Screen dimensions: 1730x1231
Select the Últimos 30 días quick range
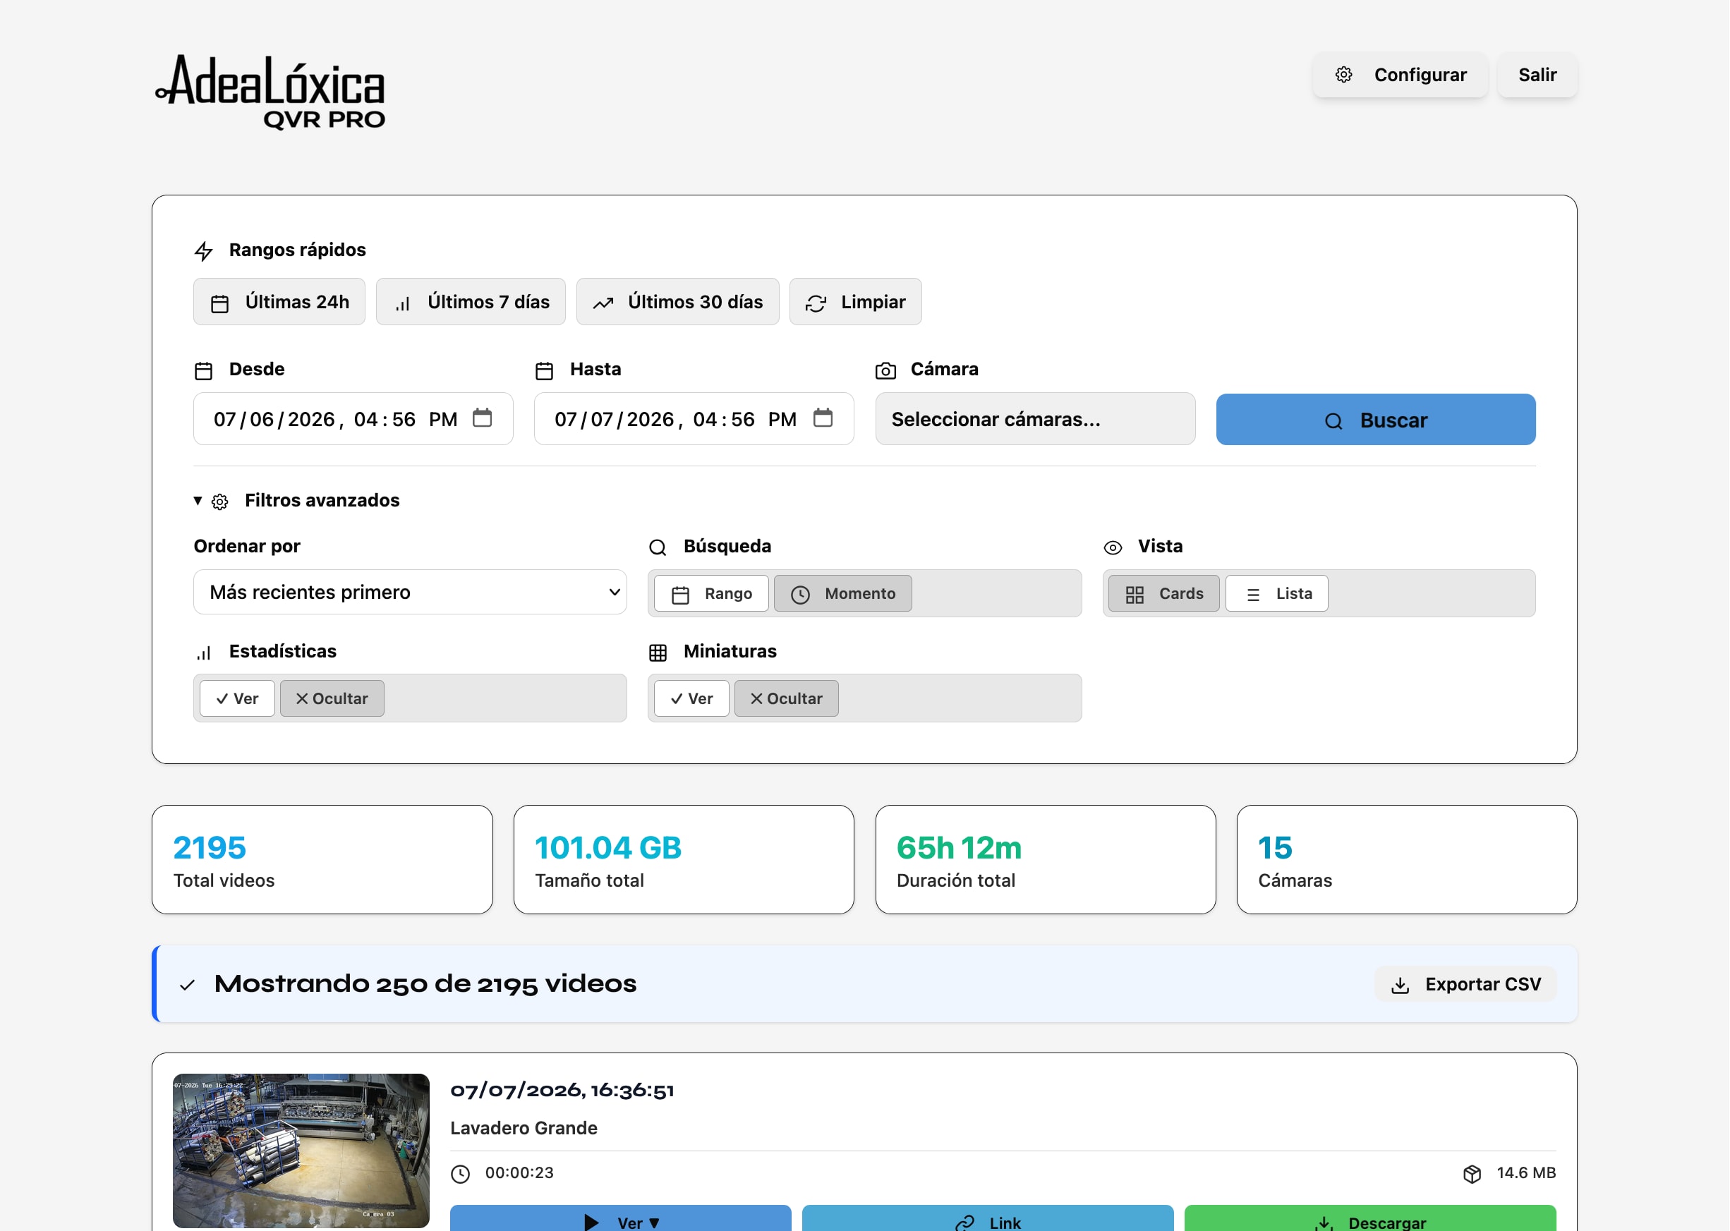coord(678,302)
